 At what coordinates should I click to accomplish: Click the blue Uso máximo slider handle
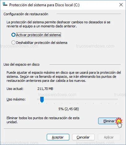[42, 100]
